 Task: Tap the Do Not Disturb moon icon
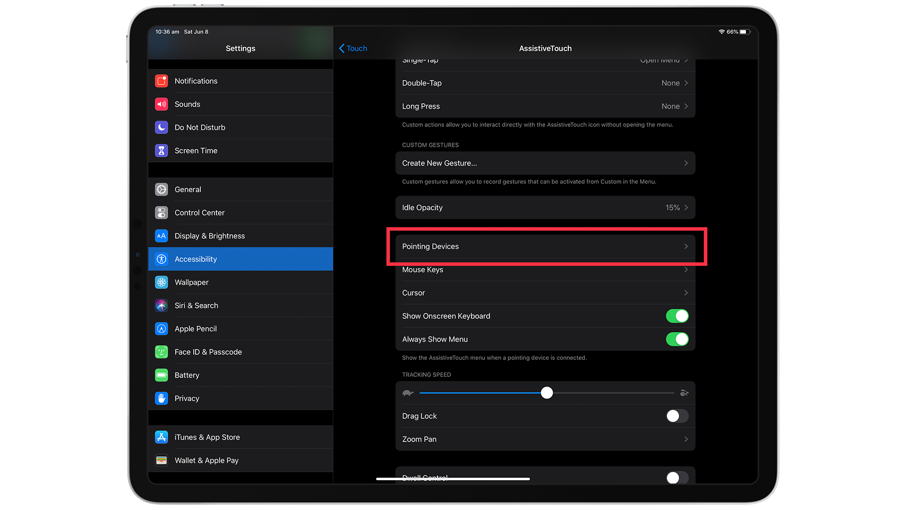point(162,127)
